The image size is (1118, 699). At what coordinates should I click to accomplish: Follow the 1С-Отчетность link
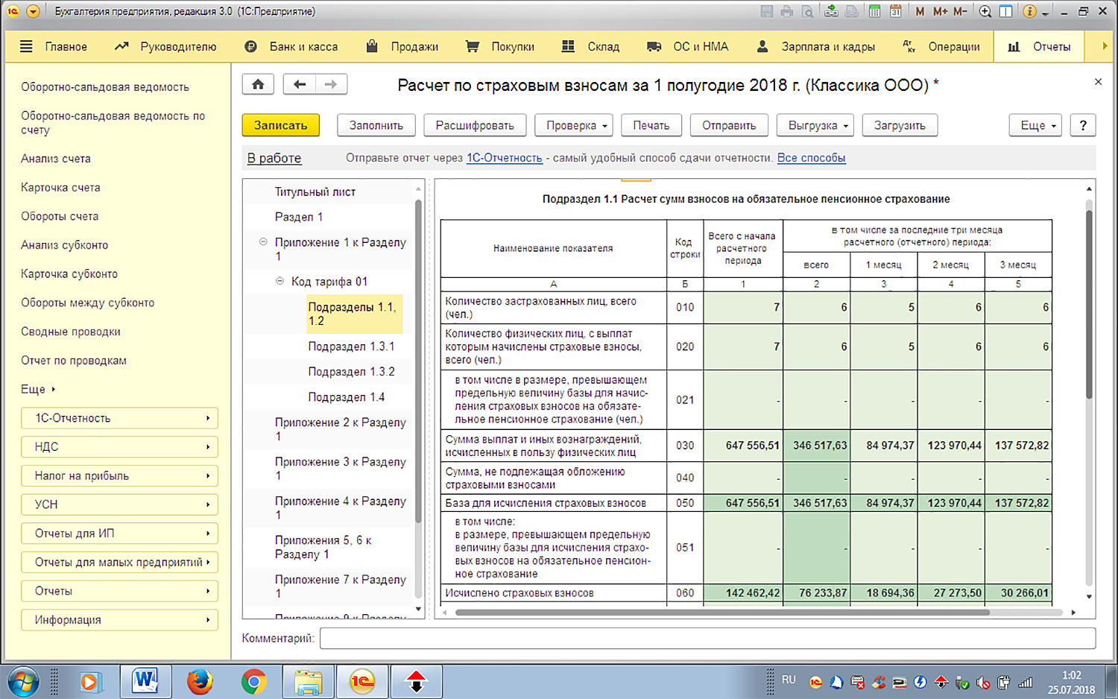pyautogui.click(x=504, y=158)
